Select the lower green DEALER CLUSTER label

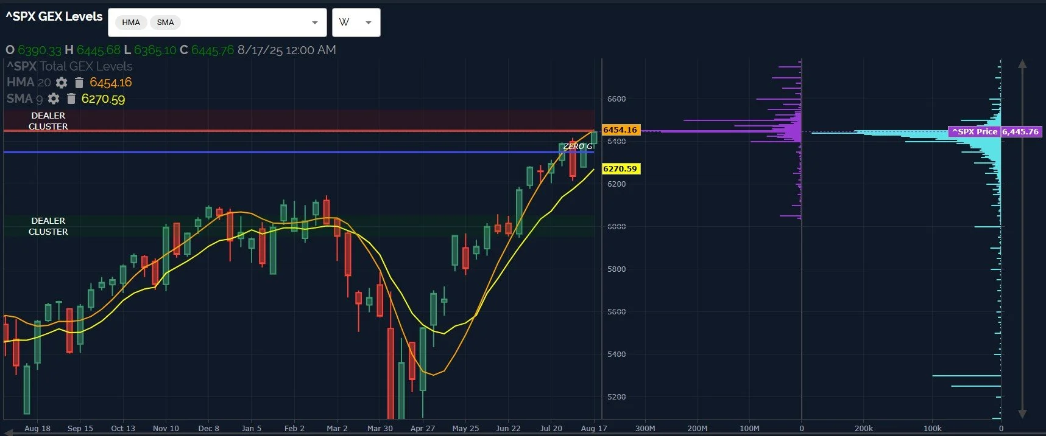(x=48, y=226)
